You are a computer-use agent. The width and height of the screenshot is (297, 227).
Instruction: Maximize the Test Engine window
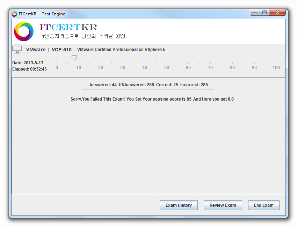[x=265, y=13]
